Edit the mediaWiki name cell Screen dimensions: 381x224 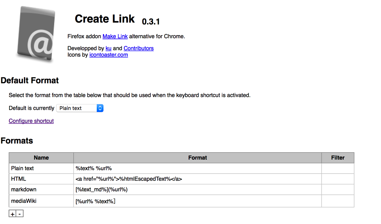click(41, 201)
